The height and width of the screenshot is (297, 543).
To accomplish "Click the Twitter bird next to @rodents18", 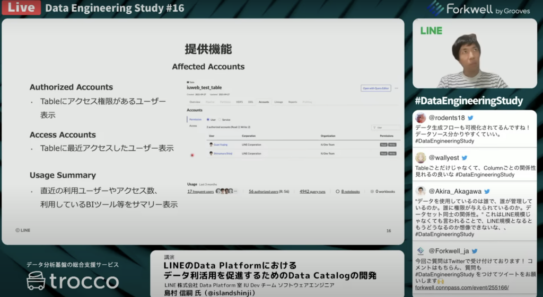I will point(470,118).
